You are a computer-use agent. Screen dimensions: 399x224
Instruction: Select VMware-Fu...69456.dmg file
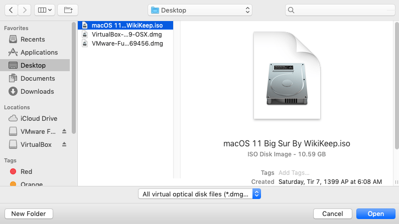coord(125,44)
